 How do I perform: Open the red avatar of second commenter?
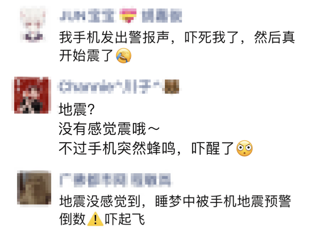pos(31,95)
